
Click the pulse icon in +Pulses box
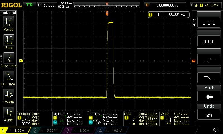pos(26,121)
